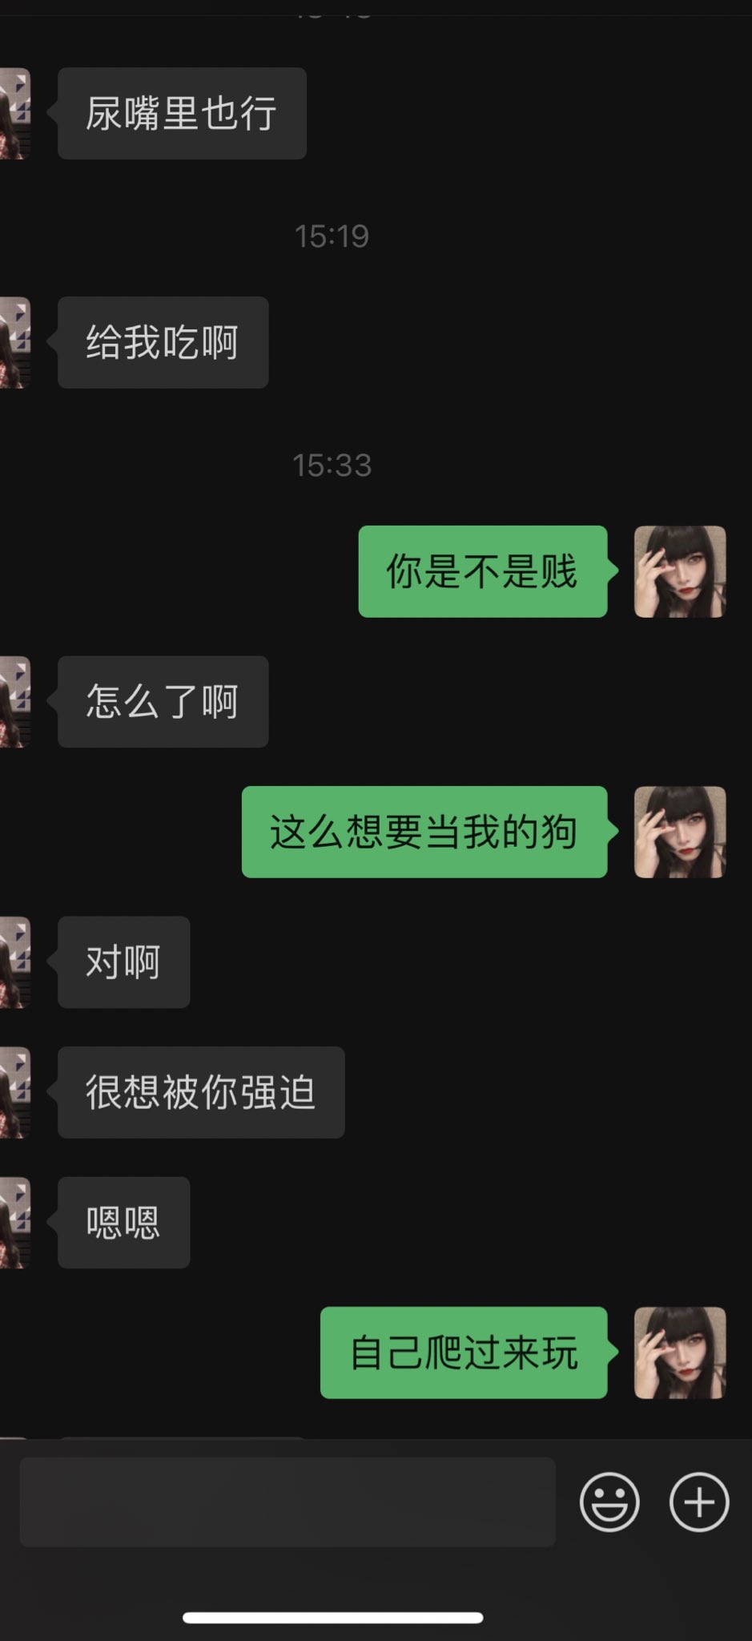Click the 15:19 timestamp label
The image size is (752, 1641).
(332, 236)
